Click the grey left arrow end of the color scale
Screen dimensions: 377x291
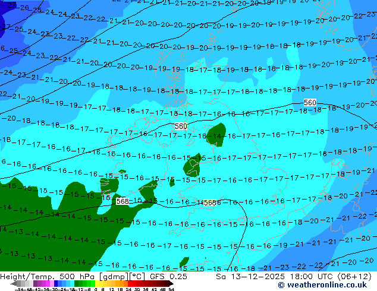[13, 283]
